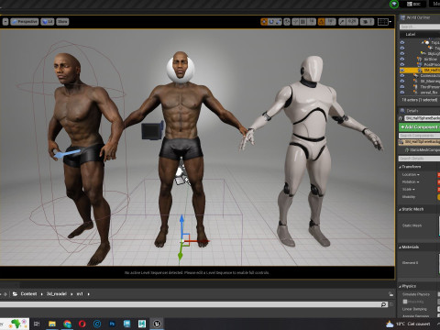Toggle visibility of the PostProcess actor

coord(402,64)
